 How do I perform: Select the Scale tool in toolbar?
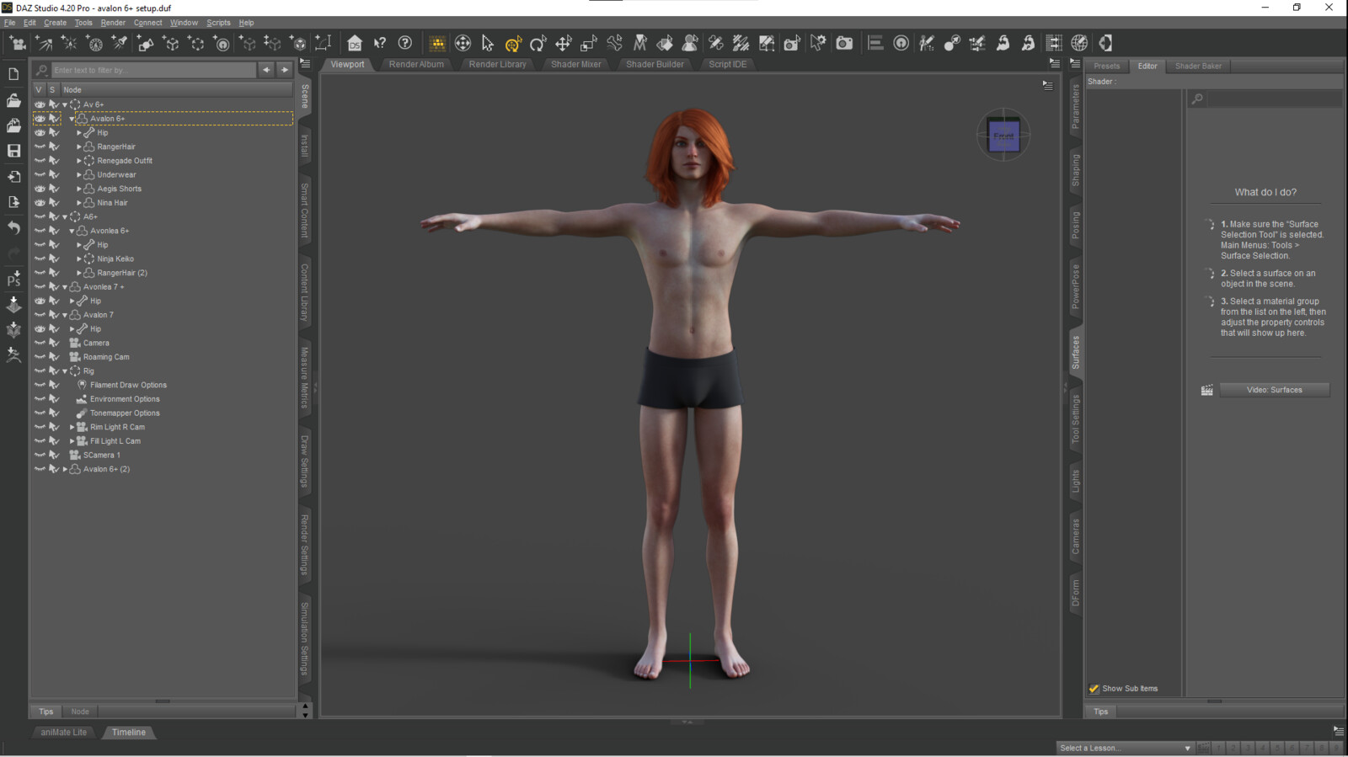click(589, 43)
